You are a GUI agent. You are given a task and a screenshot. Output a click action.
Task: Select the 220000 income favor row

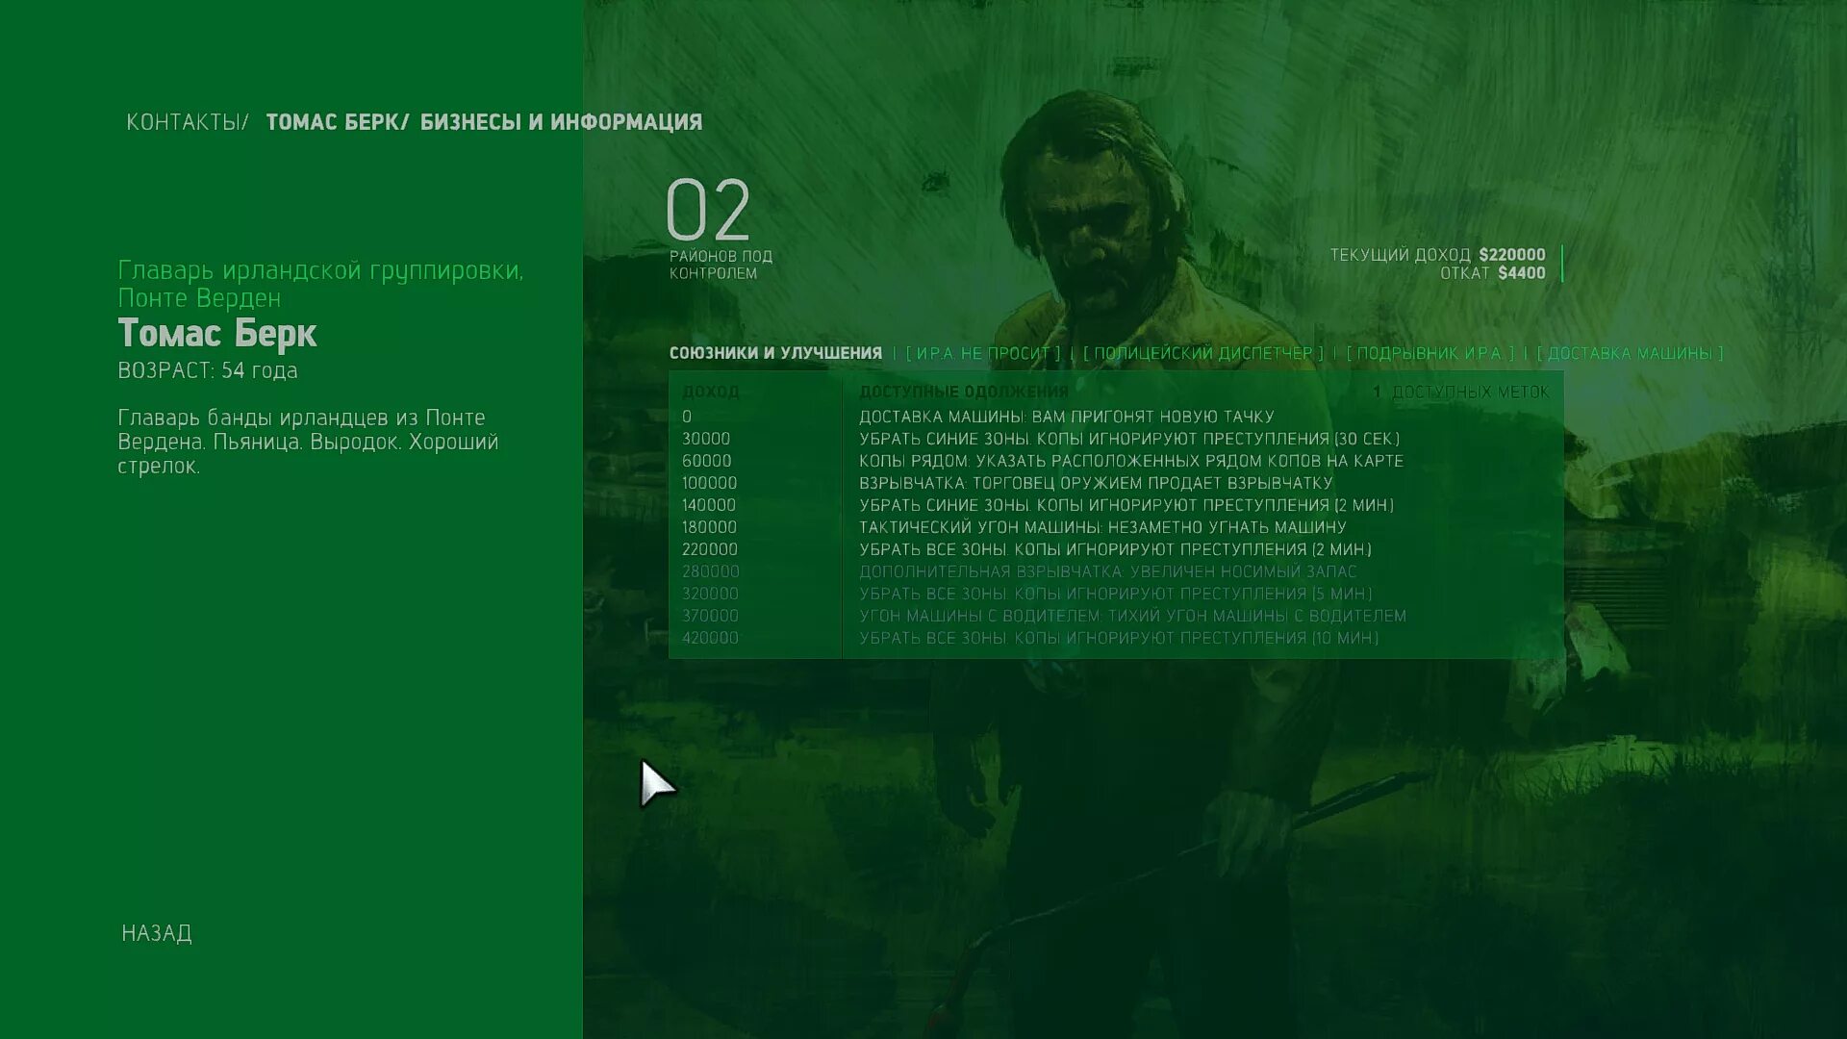(1114, 549)
